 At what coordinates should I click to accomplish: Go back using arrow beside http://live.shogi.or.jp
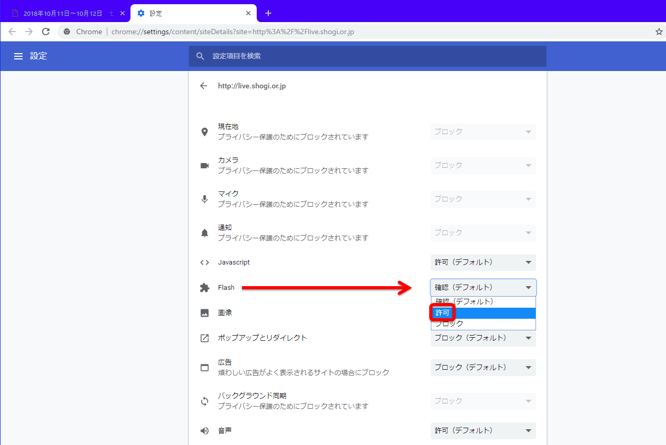point(204,86)
